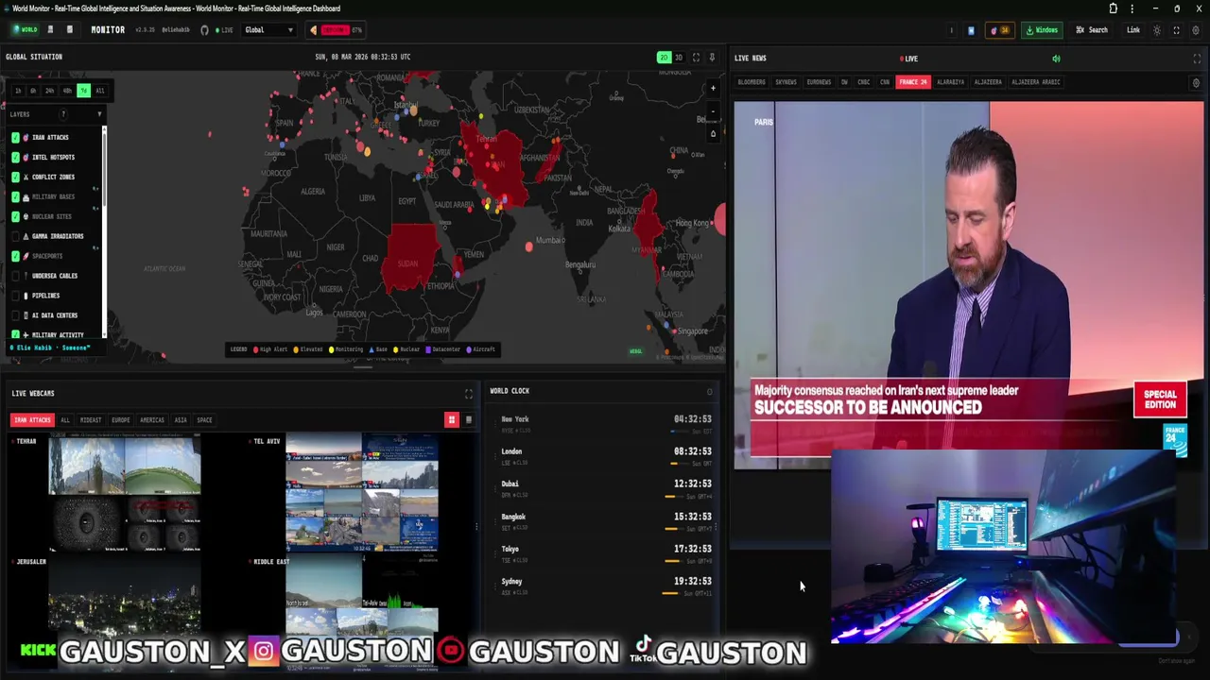
Task: Open the Tehran webcam feed
Action: (125, 493)
